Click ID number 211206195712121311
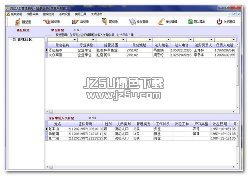Screen dimensions: 248x176 pyautogui.click(x=85, y=134)
